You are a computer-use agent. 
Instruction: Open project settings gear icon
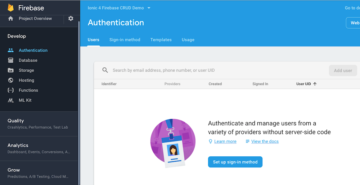click(x=71, y=19)
